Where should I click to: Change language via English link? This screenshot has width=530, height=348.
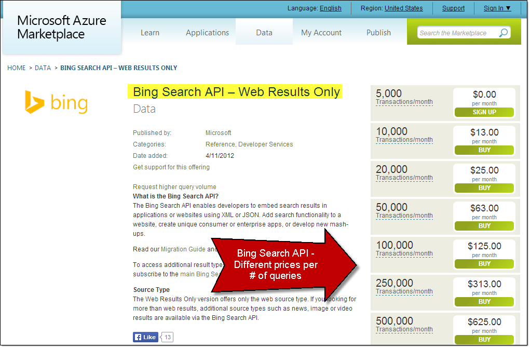[x=331, y=8]
